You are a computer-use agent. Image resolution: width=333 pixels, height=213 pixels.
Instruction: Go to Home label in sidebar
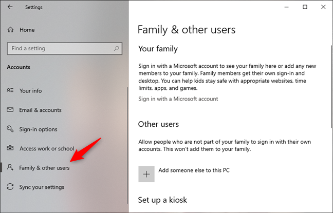pos(27,30)
